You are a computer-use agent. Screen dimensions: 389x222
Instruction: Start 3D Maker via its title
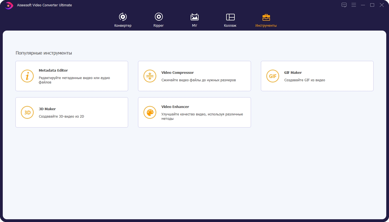(x=47, y=109)
